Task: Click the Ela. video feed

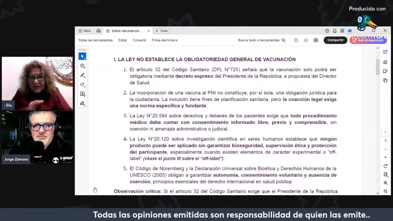Action: [37, 83]
